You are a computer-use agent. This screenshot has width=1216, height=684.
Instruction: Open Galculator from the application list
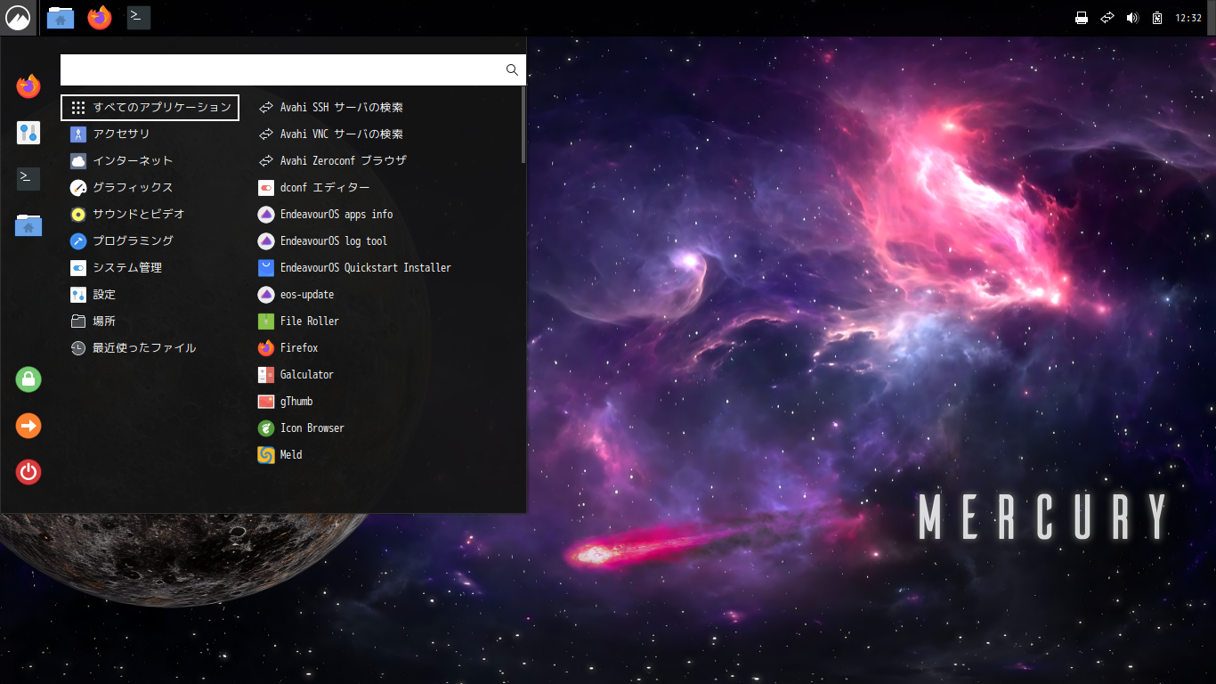click(x=384, y=374)
